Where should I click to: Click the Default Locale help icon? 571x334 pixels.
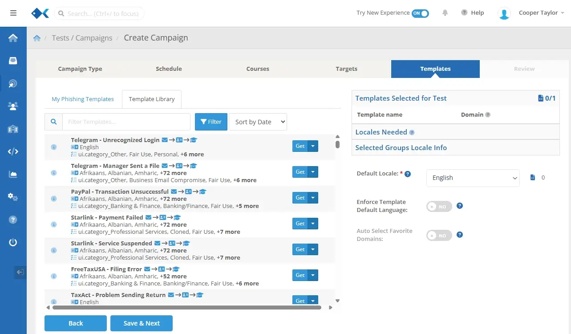[x=407, y=174]
